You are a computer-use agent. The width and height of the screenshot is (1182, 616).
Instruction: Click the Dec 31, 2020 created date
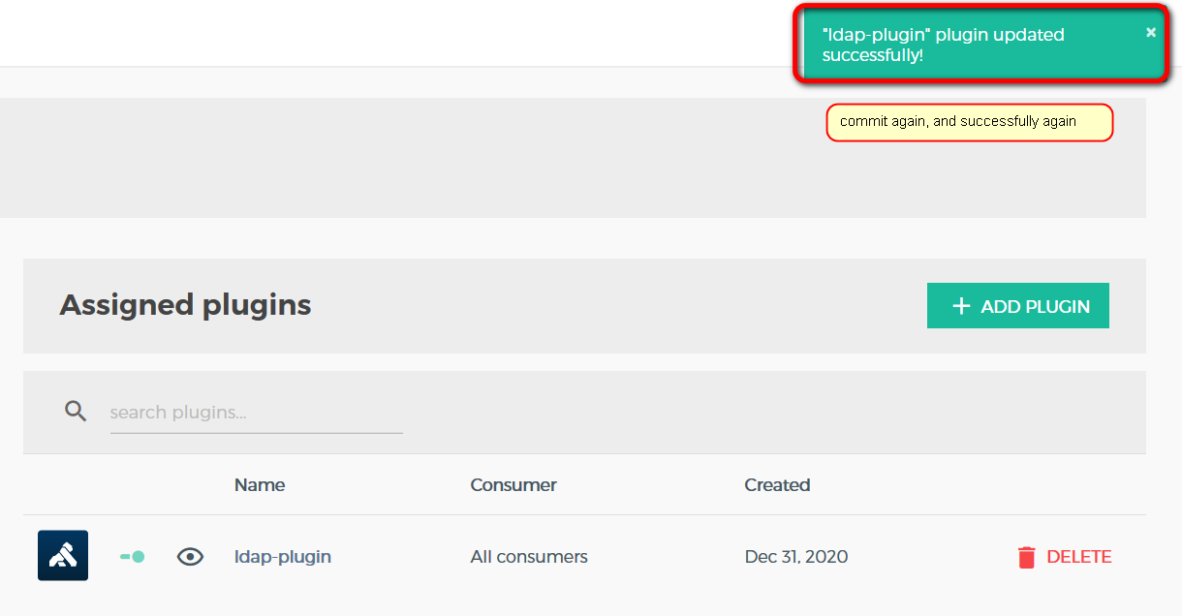(796, 557)
